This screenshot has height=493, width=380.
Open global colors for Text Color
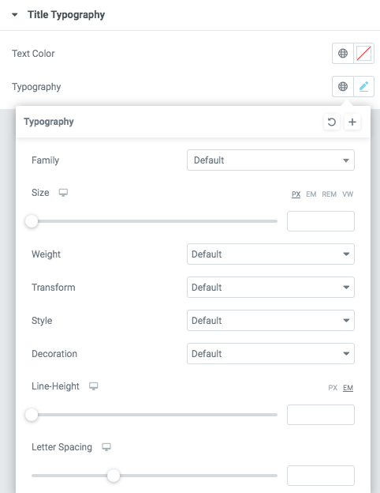click(343, 54)
